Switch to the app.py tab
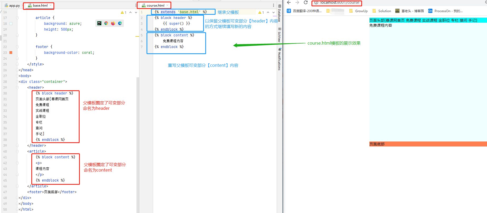 [x=12, y=5]
